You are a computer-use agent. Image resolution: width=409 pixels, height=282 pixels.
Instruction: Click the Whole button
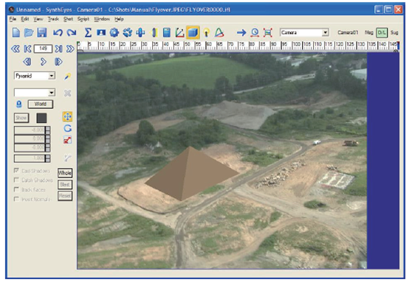65,173
